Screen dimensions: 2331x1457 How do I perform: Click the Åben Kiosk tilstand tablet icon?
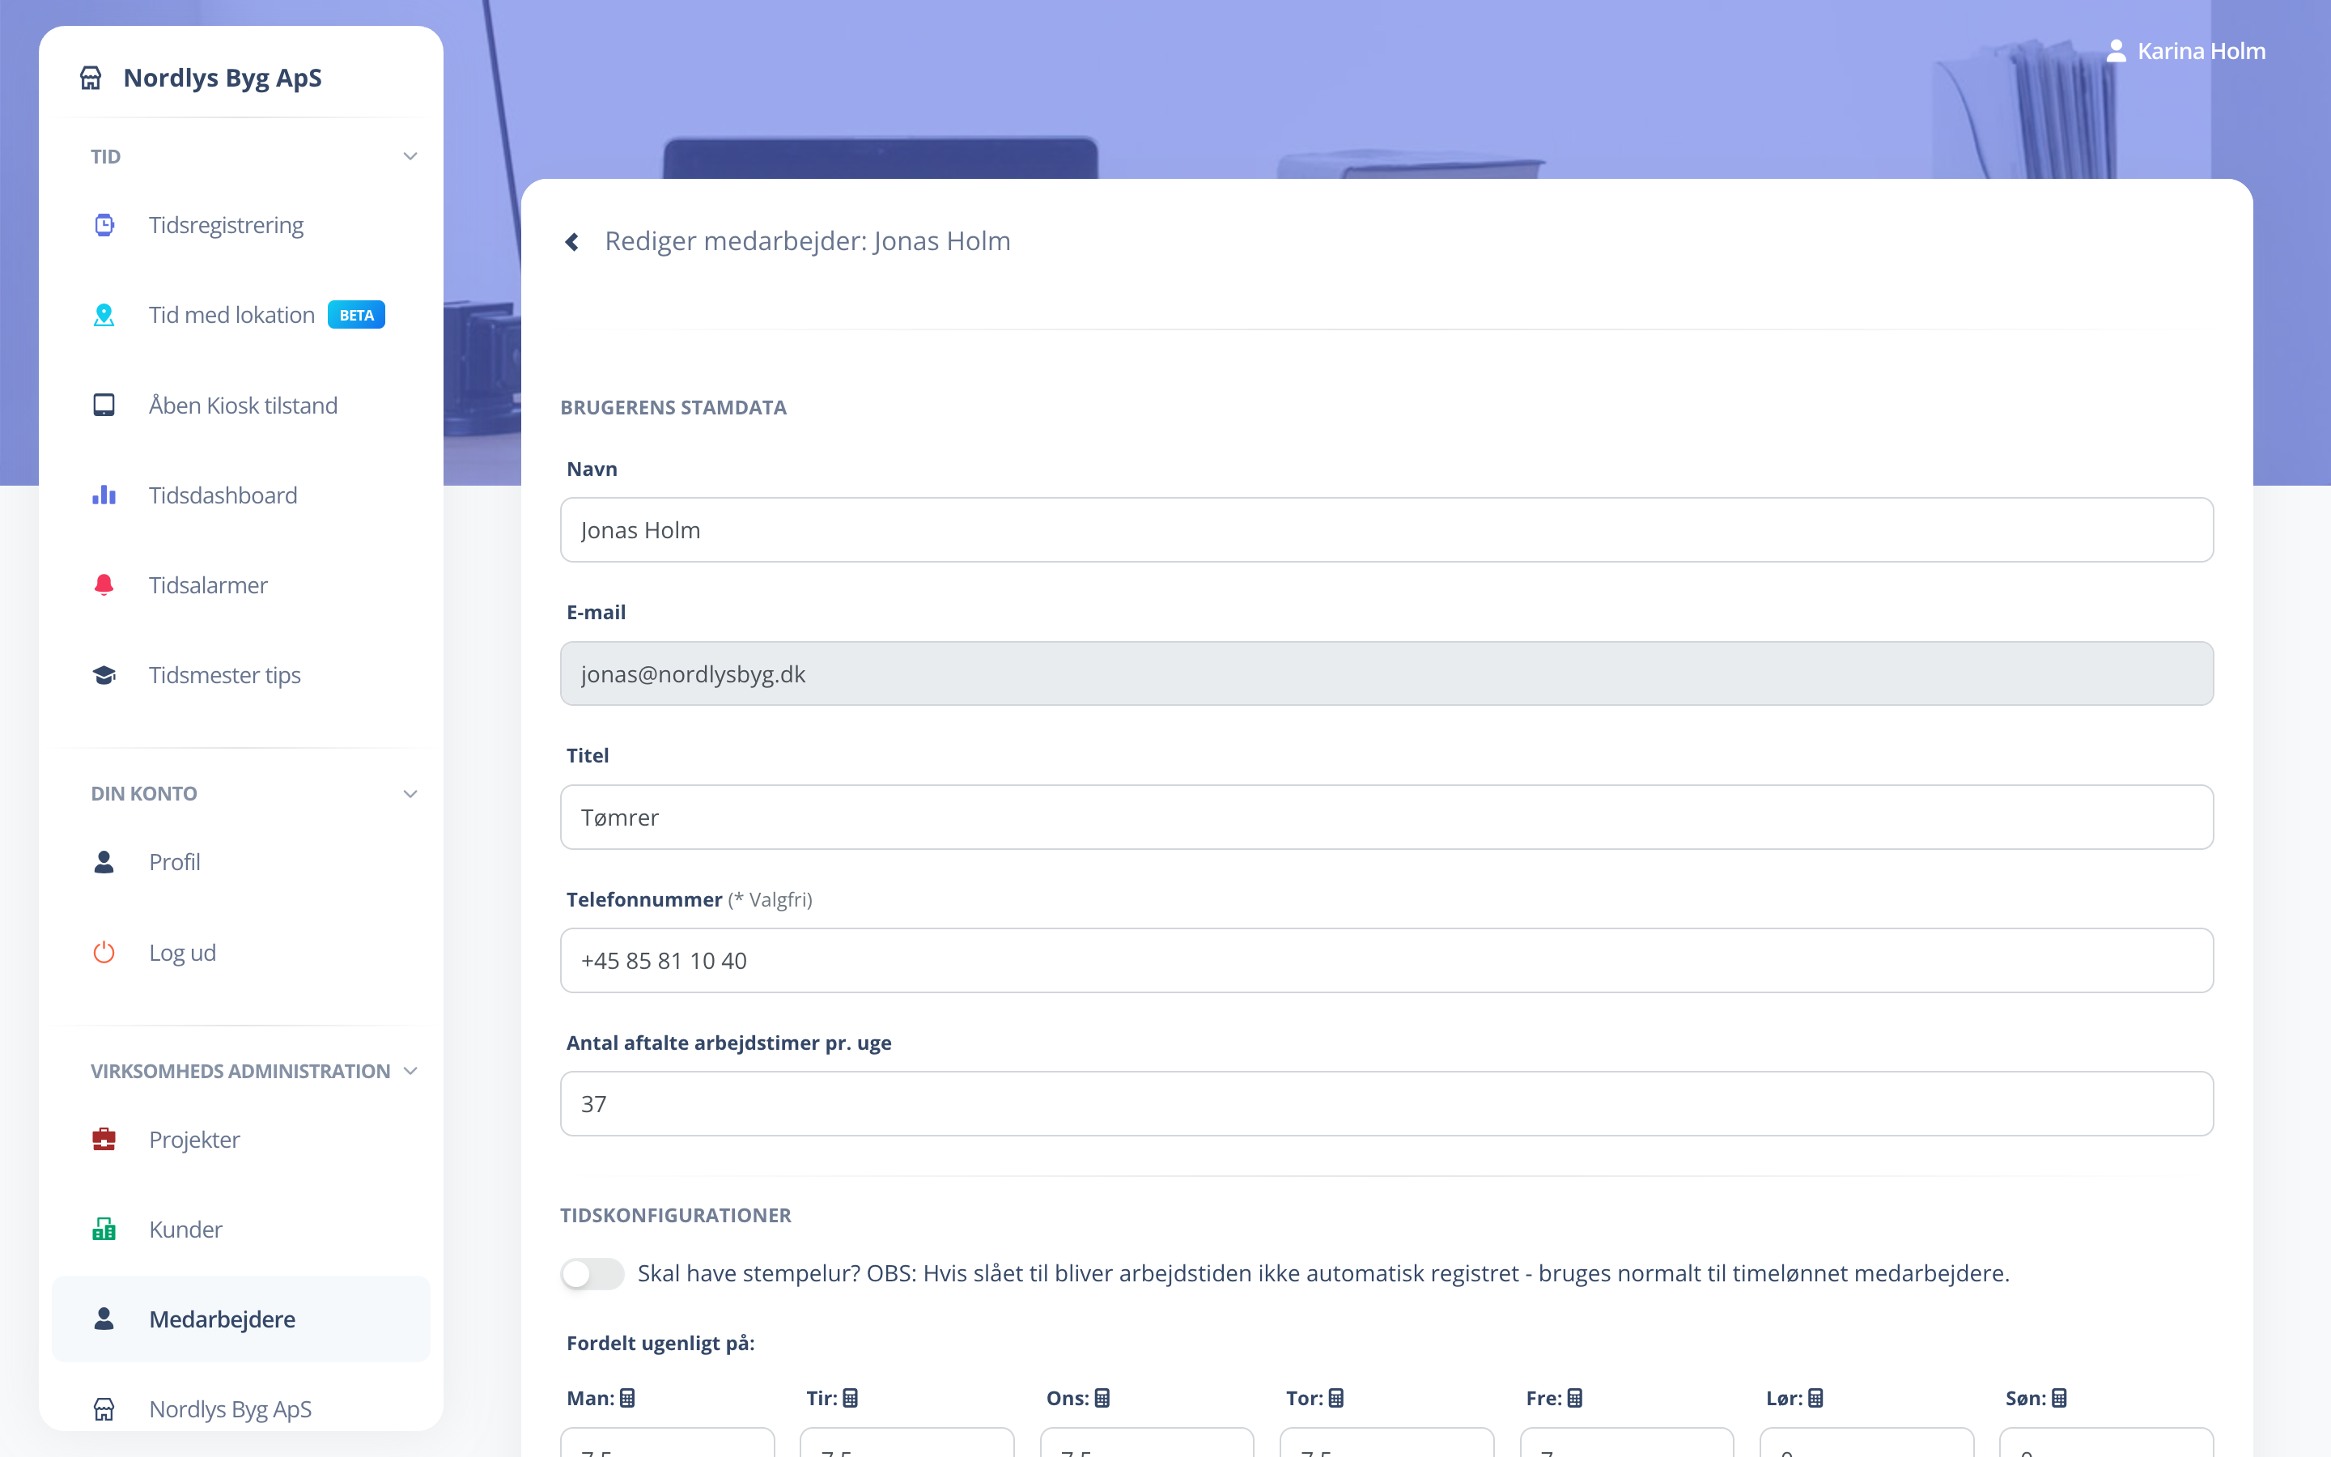point(104,405)
